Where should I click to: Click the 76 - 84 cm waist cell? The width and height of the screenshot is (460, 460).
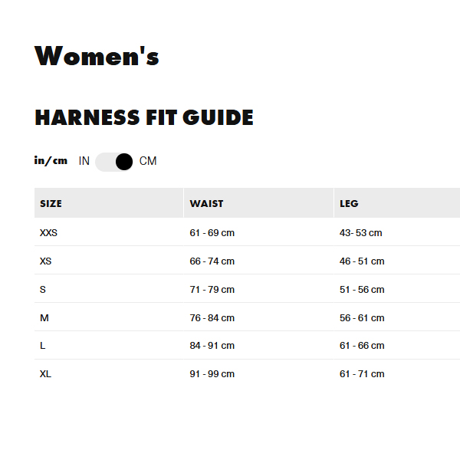(212, 318)
